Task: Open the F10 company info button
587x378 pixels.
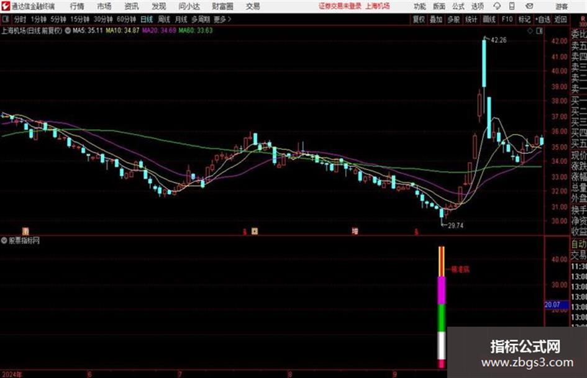Action: (x=507, y=19)
